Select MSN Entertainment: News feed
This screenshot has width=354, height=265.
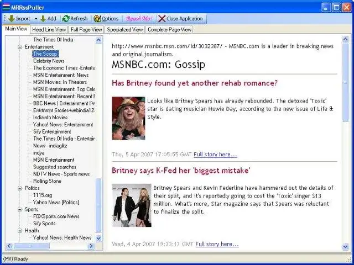[61, 75]
